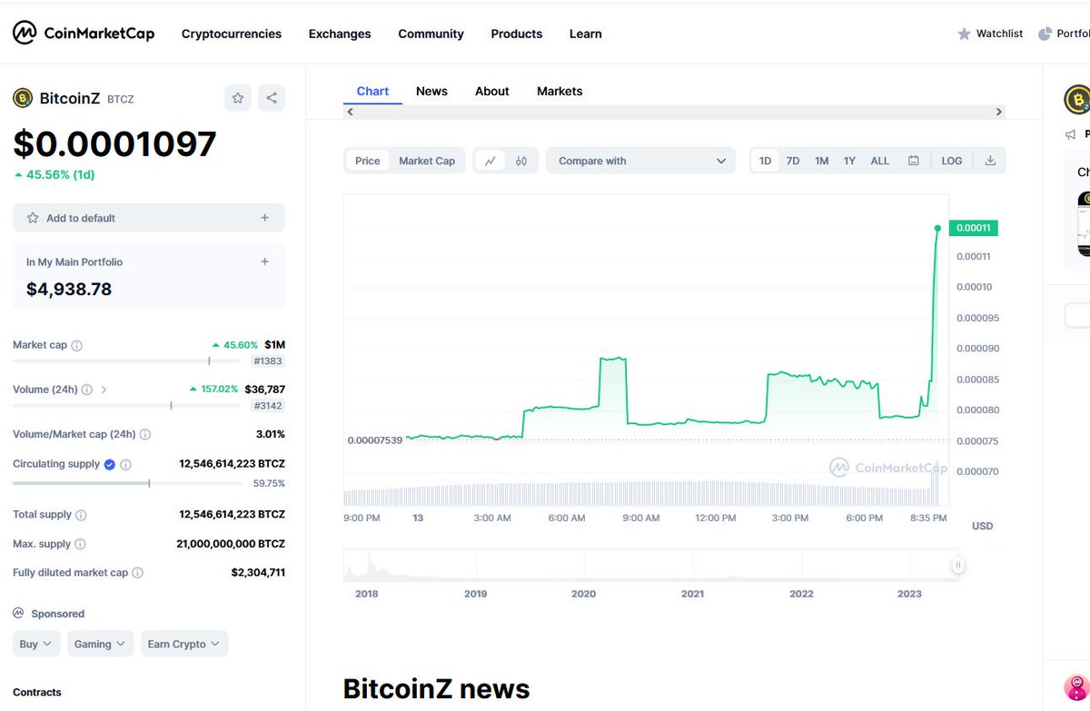Open the Exchanges menu

pos(340,34)
